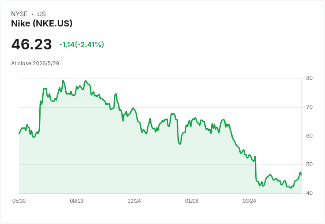Click the 03/24 date on x-axis
The height and width of the screenshot is (224, 325).
pos(249,201)
